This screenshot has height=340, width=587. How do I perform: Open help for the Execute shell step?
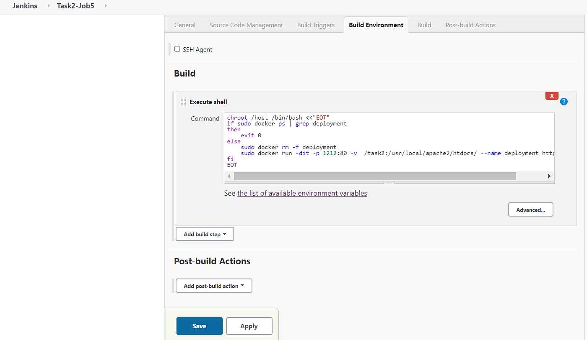(x=564, y=101)
